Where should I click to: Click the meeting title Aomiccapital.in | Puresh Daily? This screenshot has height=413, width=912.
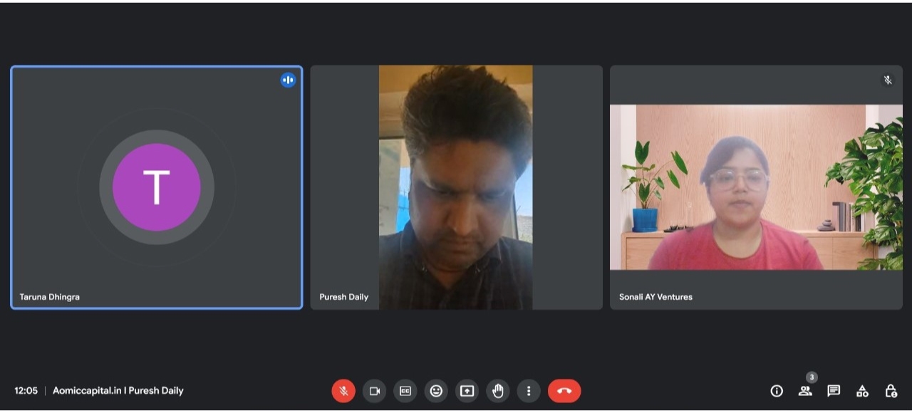click(118, 391)
